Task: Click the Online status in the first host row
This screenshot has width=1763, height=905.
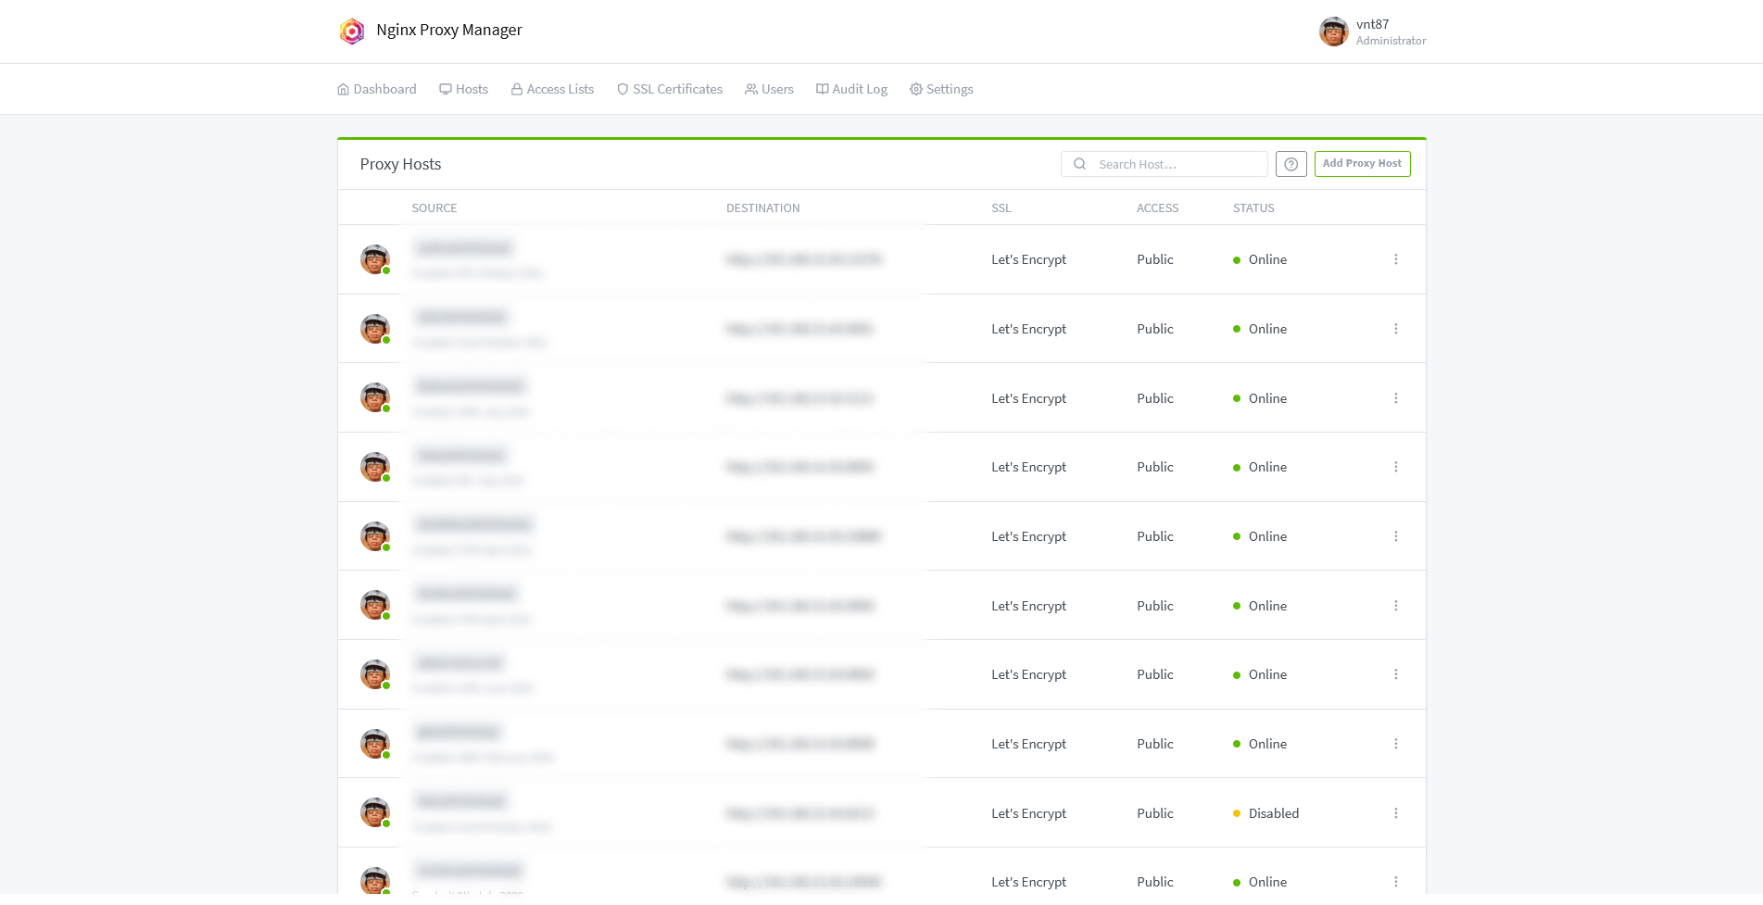Action: pos(1267,259)
